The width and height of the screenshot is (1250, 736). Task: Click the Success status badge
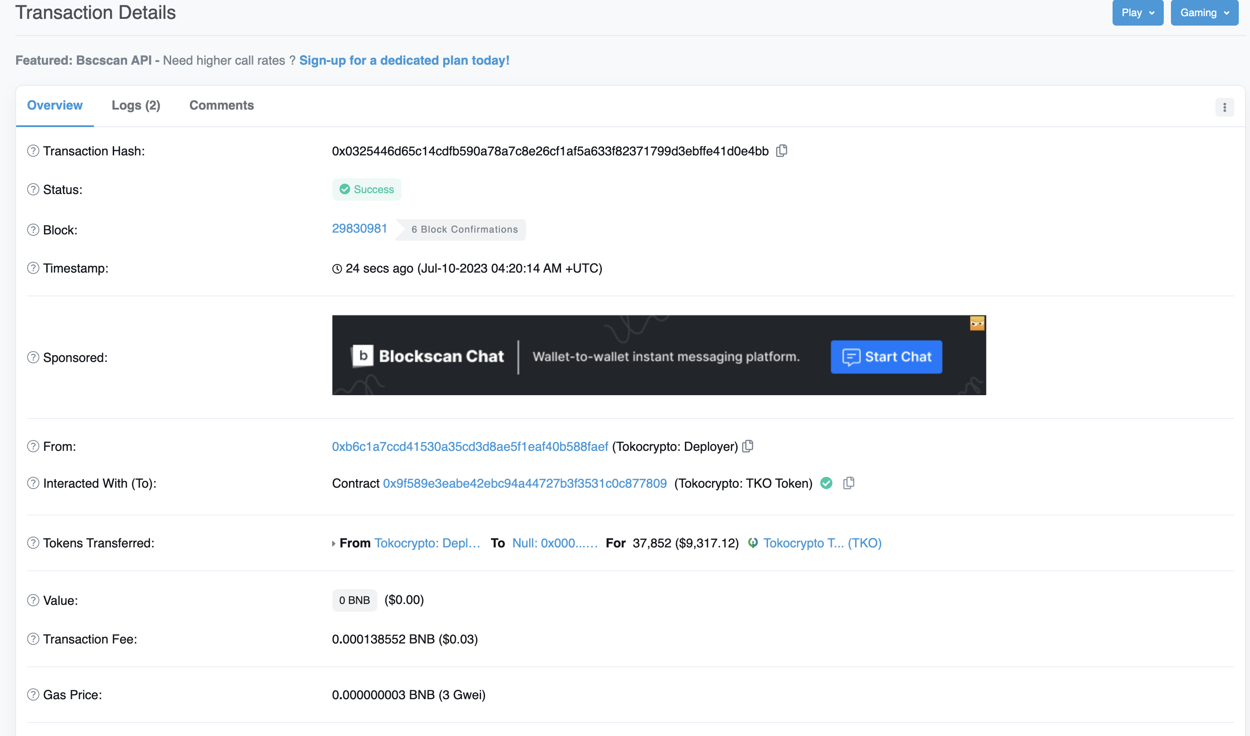(367, 190)
